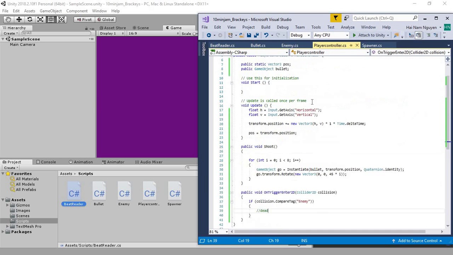Collapse the Assets folder tree arrow

(x=3, y=200)
